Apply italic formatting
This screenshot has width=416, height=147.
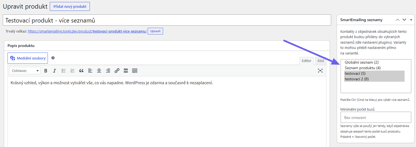tap(55, 71)
